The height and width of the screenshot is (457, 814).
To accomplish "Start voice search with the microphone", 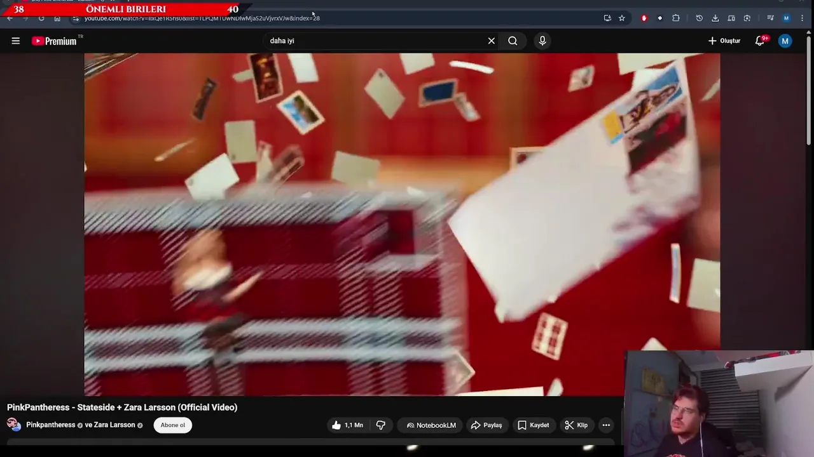I will [542, 41].
